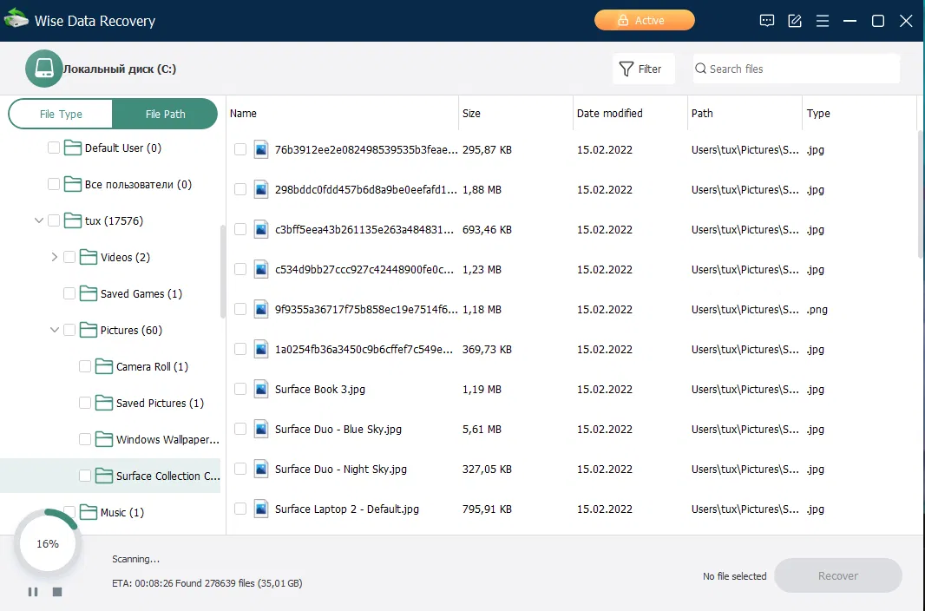925x611 pixels.
Task: Check the Saved Pictures folder checkbox
Action: click(x=85, y=404)
